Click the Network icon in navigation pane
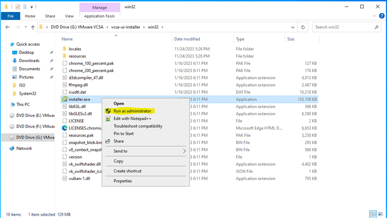Image resolution: width=387 pixels, height=218 pixels. pos(13,148)
